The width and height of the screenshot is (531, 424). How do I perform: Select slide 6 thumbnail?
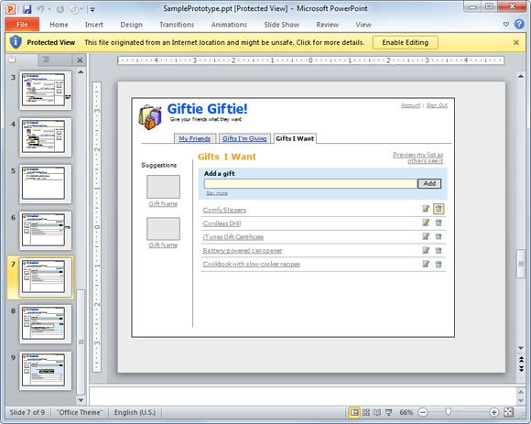click(x=46, y=230)
